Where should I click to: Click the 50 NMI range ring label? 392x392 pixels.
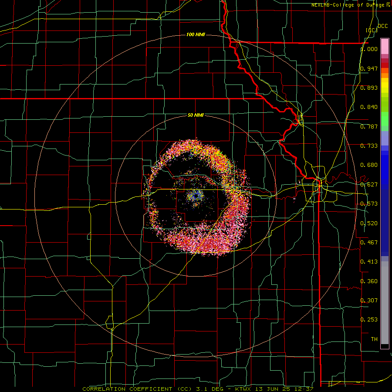(196, 115)
